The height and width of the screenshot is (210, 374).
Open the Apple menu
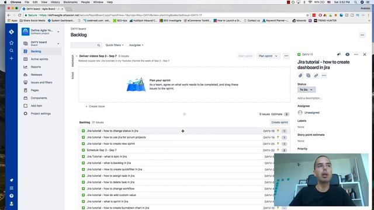click(x=5, y=2)
